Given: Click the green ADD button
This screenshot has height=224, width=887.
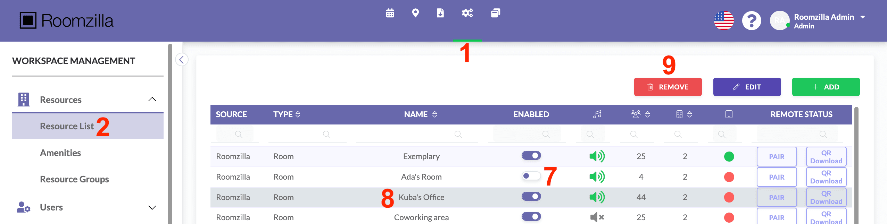Looking at the screenshot, I should pyautogui.click(x=826, y=87).
